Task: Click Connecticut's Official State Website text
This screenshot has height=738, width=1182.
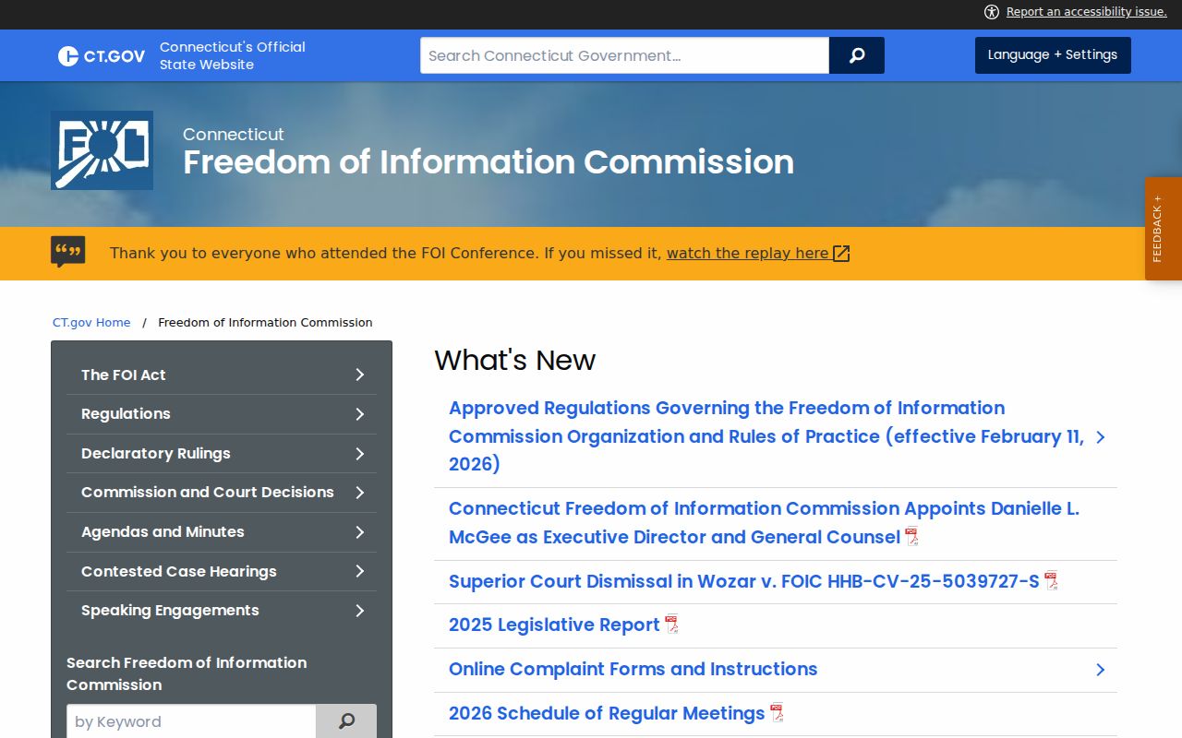Action: [x=233, y=55]
